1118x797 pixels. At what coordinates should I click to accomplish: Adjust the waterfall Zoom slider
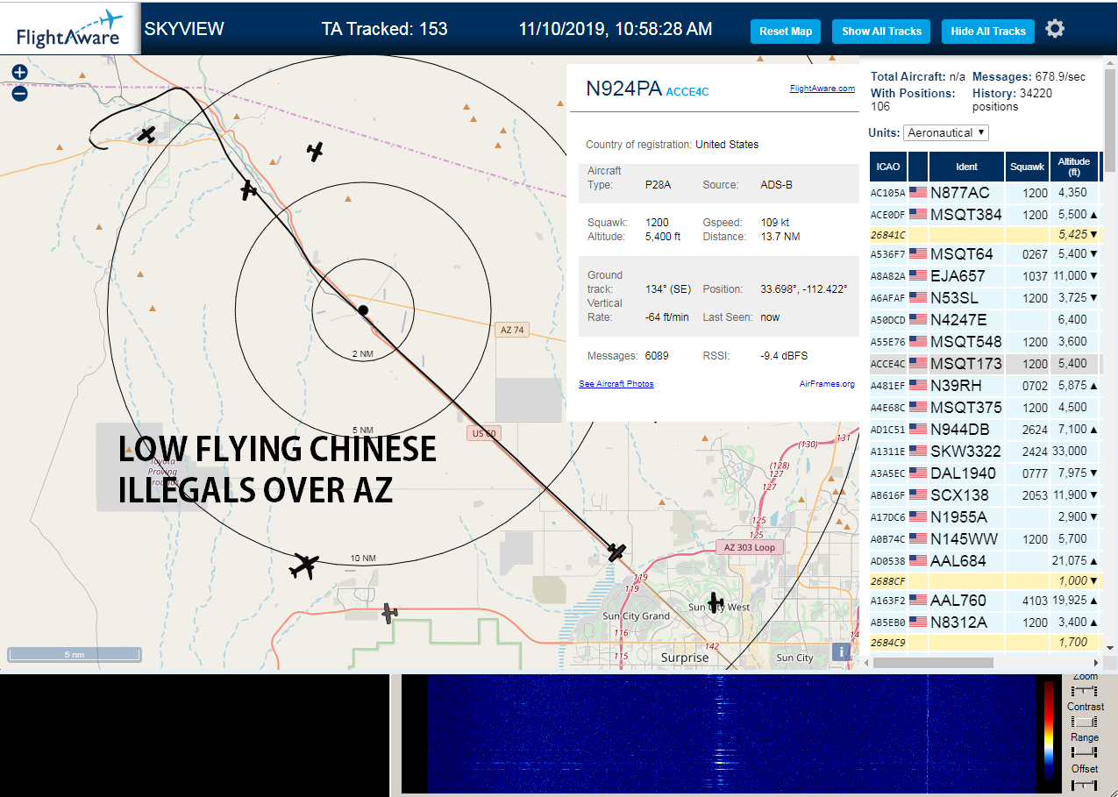[x=1085, y=692]
